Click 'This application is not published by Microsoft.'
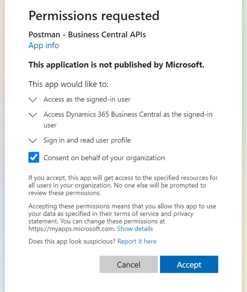This screenshot has height=292, width=247. coord(117,65)
